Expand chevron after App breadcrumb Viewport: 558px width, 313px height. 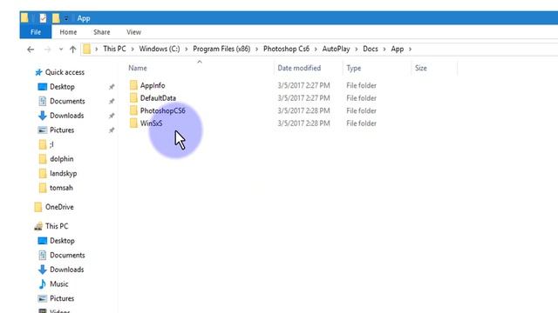410,49
